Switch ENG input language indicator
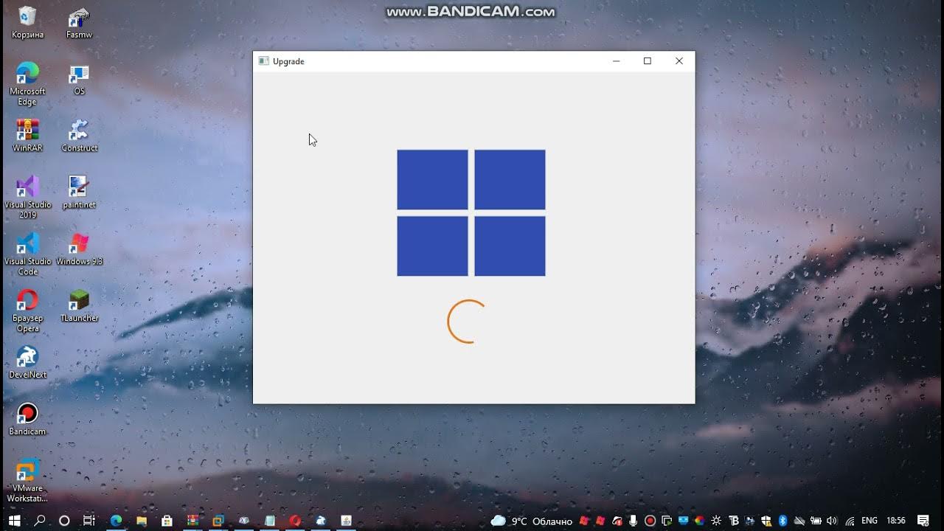This screenshot has height=531, width=944. coord(870,521)
